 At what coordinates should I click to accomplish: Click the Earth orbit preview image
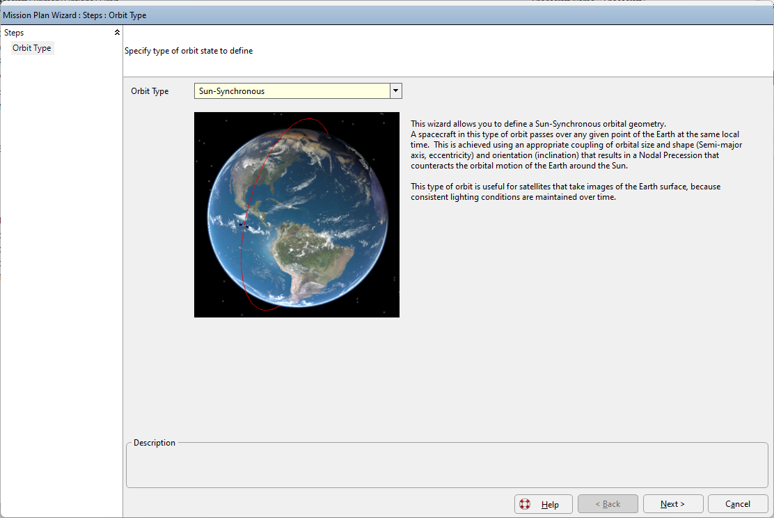coord(297,215)
